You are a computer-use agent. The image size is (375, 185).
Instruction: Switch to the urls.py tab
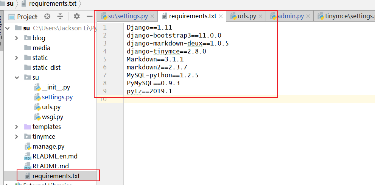pyautogui.click(x=247, y=16)
